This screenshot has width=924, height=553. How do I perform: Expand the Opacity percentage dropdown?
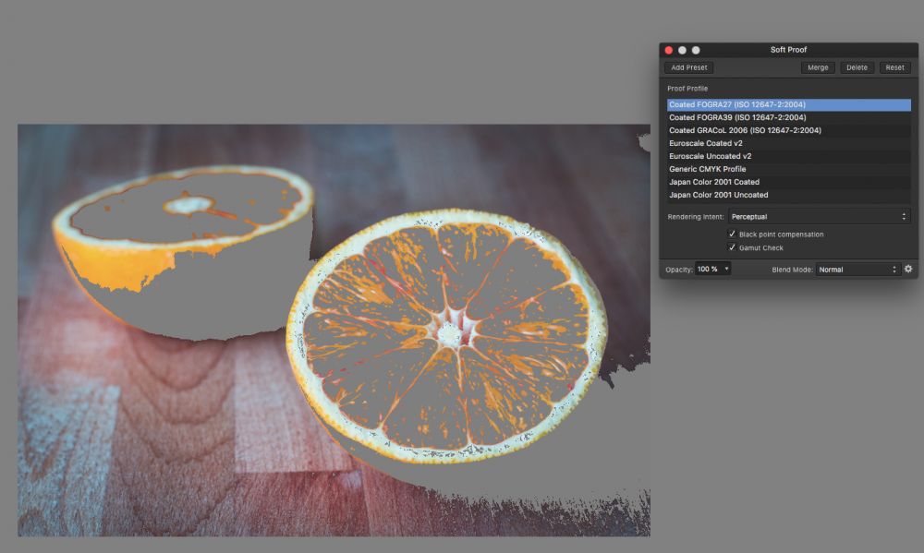point(713,270)
